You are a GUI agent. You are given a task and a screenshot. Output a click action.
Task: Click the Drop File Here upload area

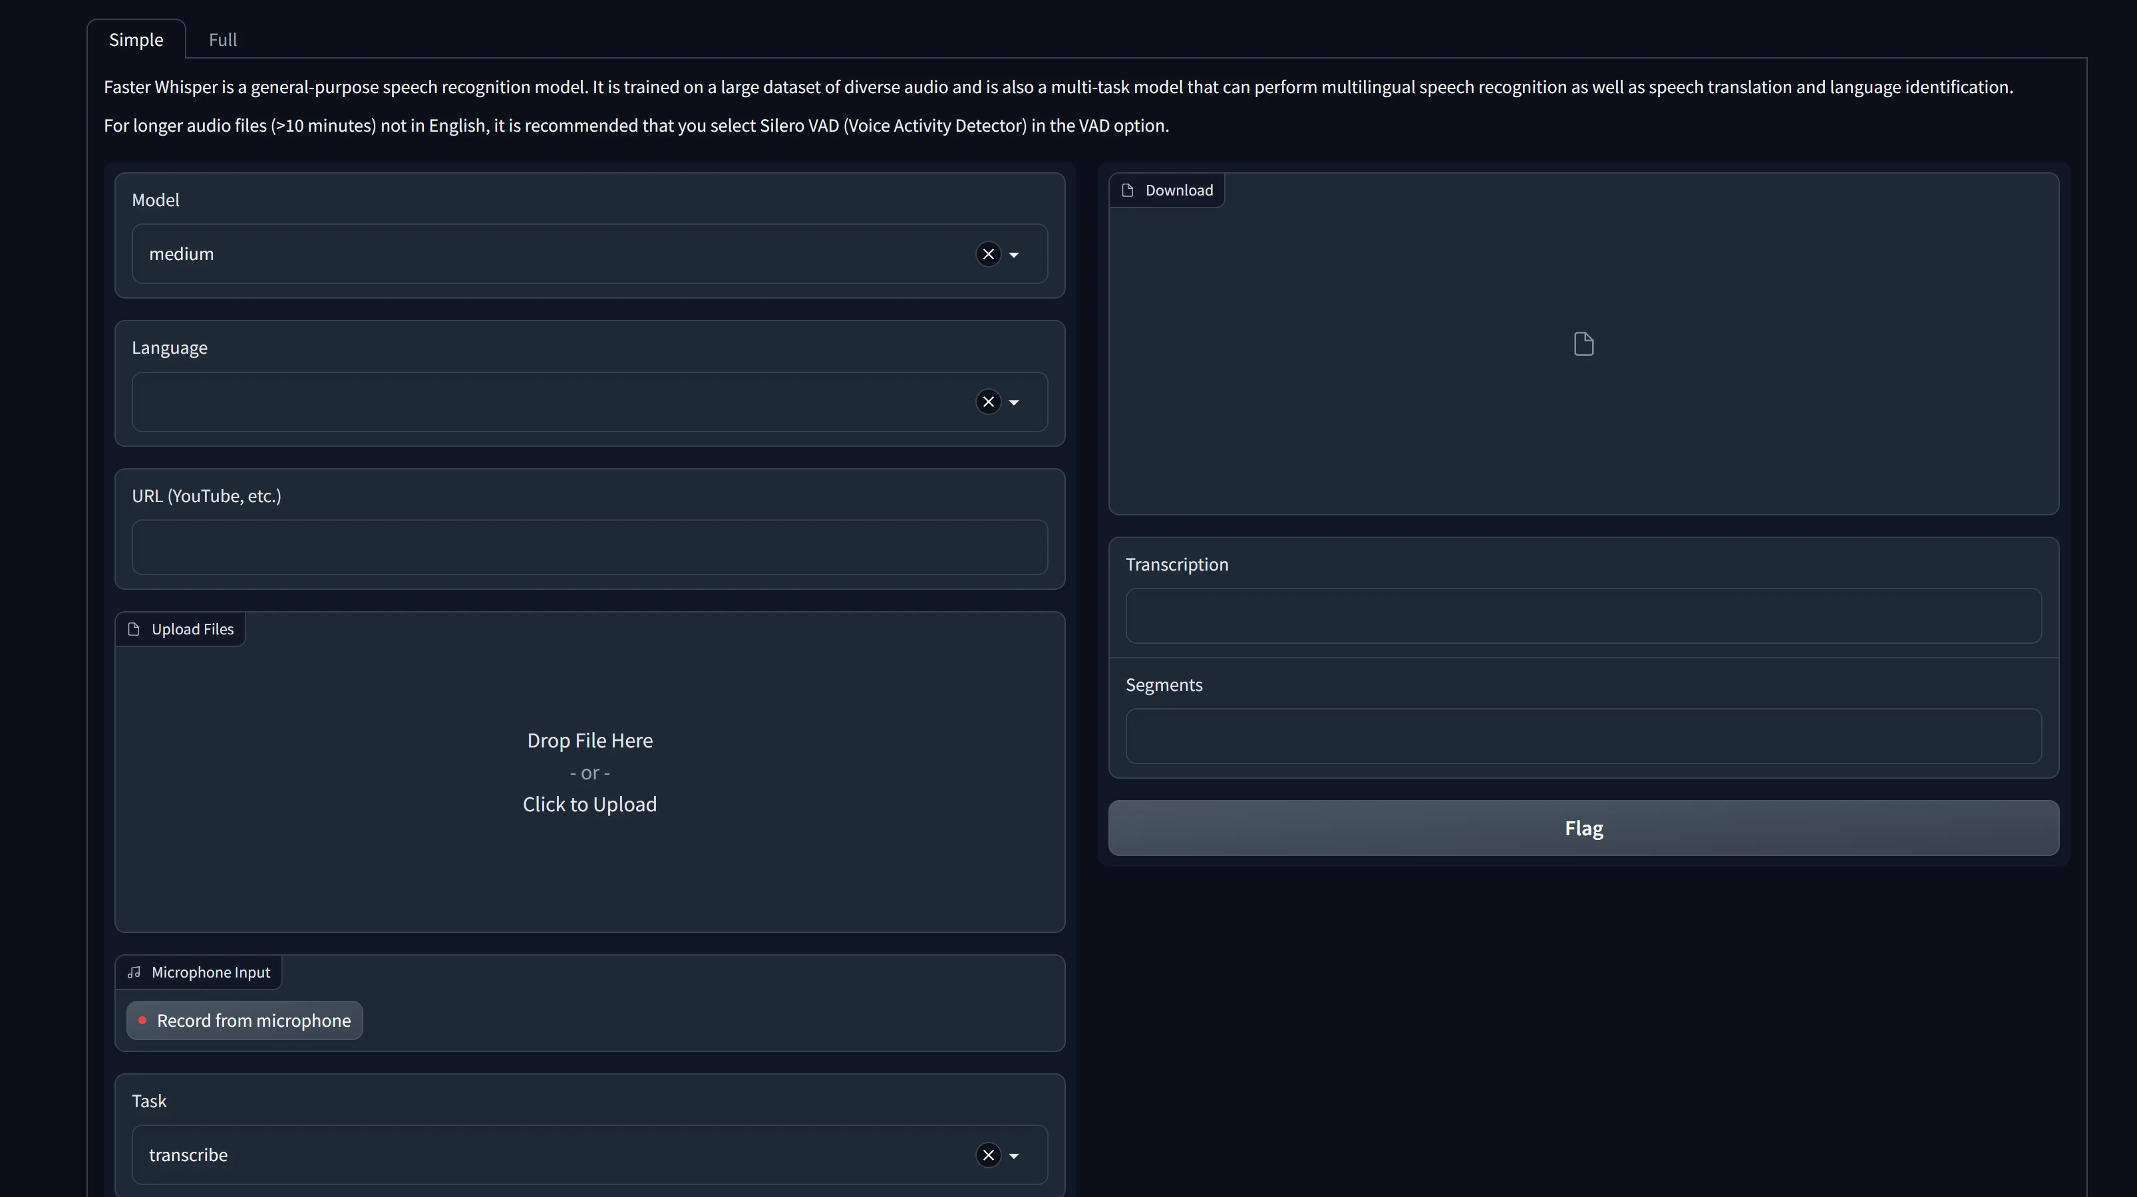(x=589, y=772)
